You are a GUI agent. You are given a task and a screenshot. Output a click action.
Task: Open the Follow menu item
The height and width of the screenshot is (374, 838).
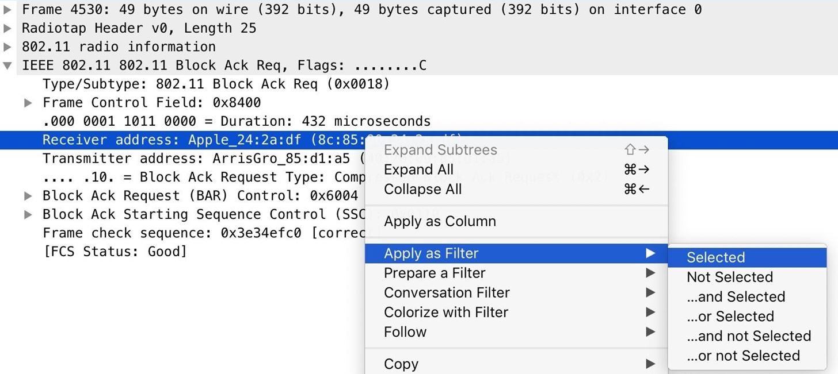pos(516,331)
